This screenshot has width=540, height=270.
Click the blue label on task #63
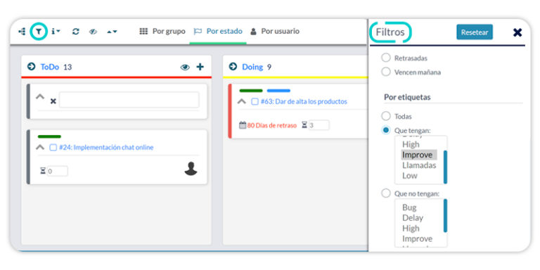click(278, 91)
